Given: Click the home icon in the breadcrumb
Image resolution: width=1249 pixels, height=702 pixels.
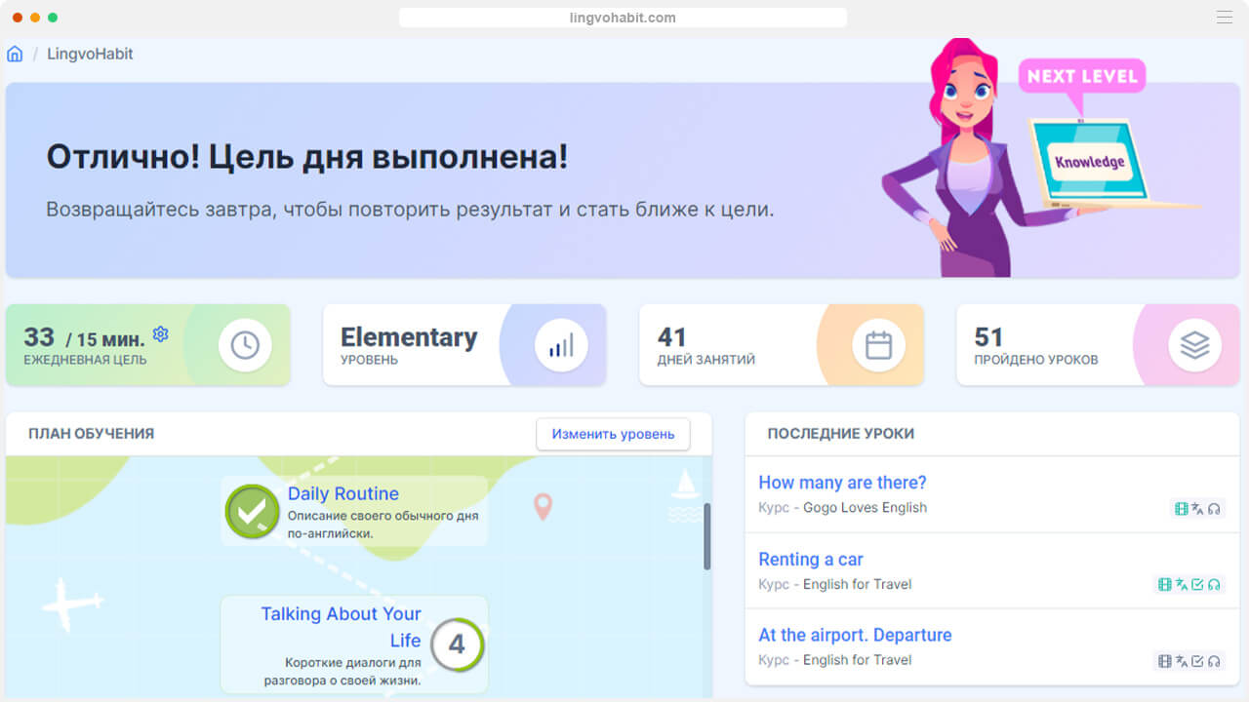Looking at the screenshot, I should click(x=14, y=54).
